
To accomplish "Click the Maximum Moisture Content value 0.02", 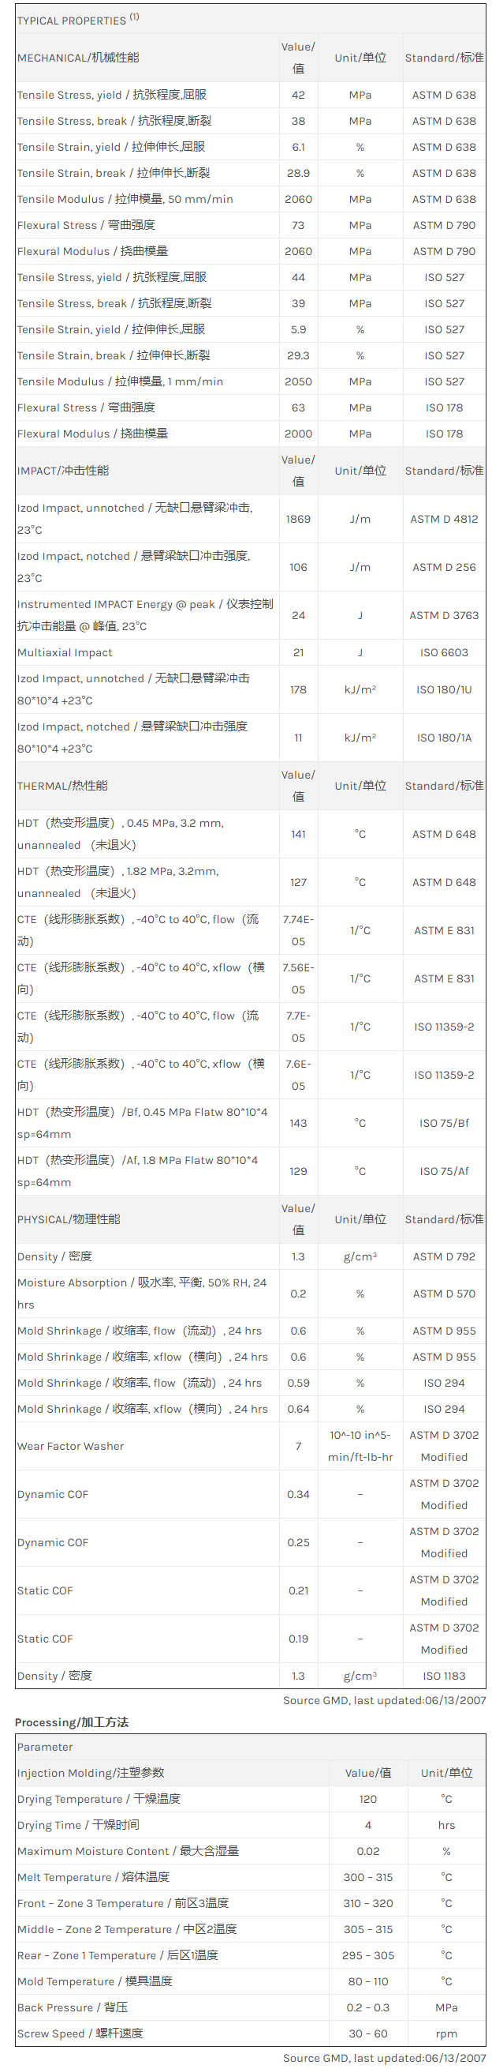I will [x=367, y=1850].
